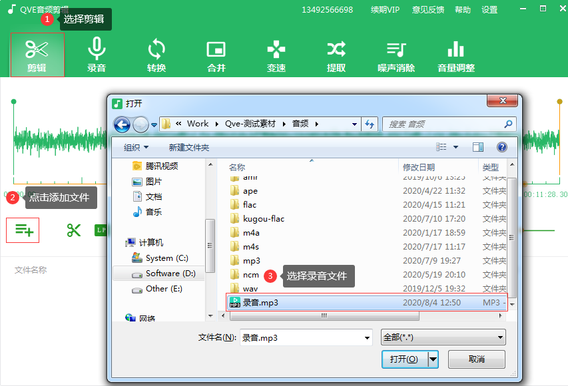
Task: Open the 帮助 (Help) menu
Action: click(463, 10)
